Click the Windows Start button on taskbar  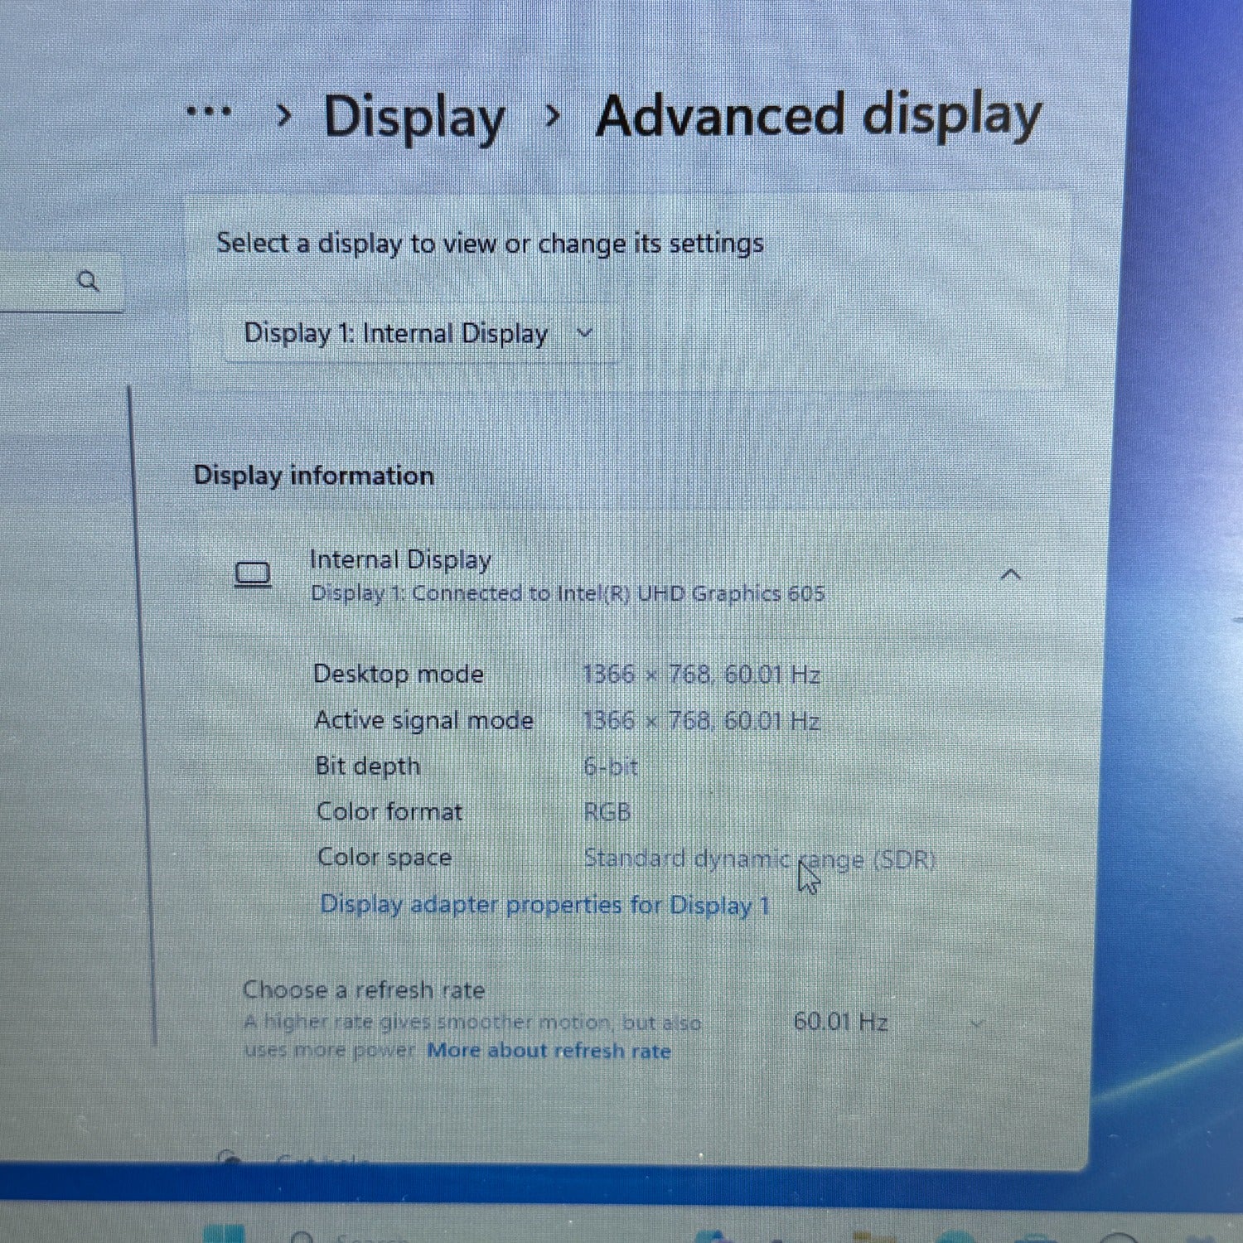tap(224, 1233)
